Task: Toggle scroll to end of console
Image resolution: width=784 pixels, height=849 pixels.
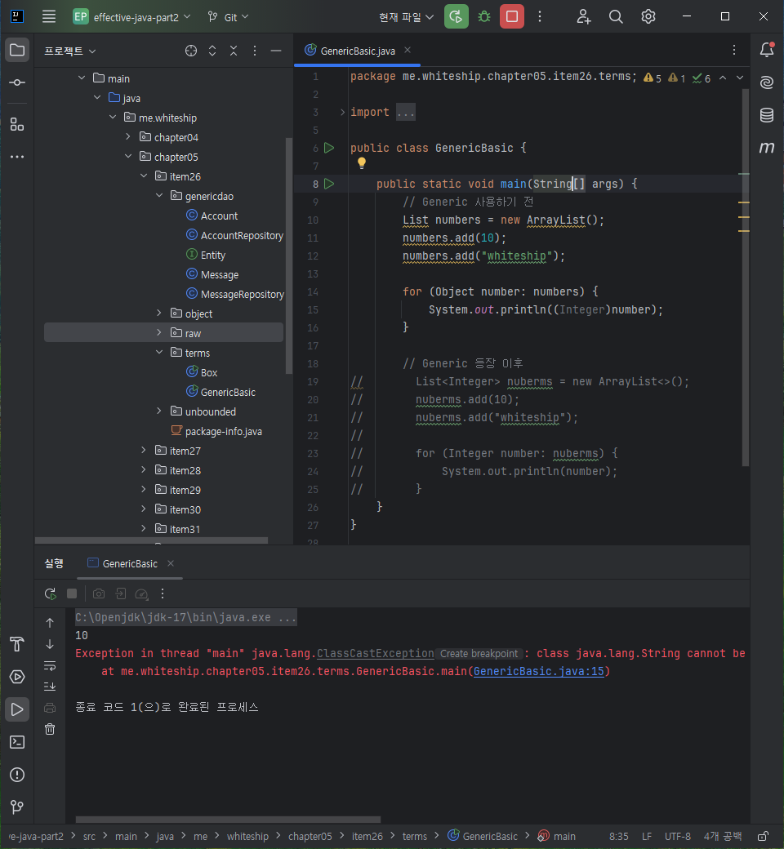Action: (x=50, y=687)
